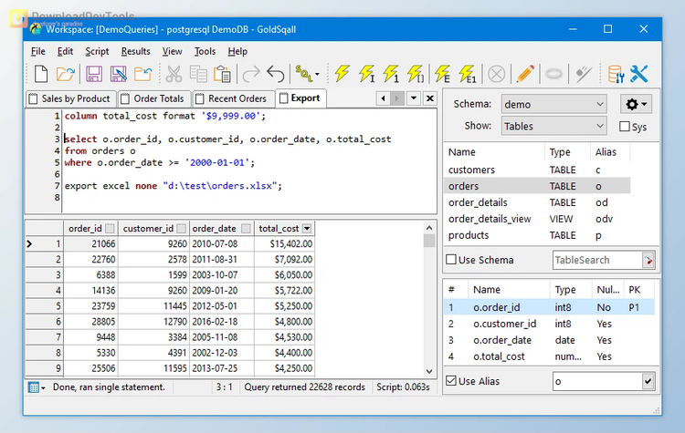Save the script with the purple floppy icon
Viewport: 685px width, 433px height.
coord(94,74)
